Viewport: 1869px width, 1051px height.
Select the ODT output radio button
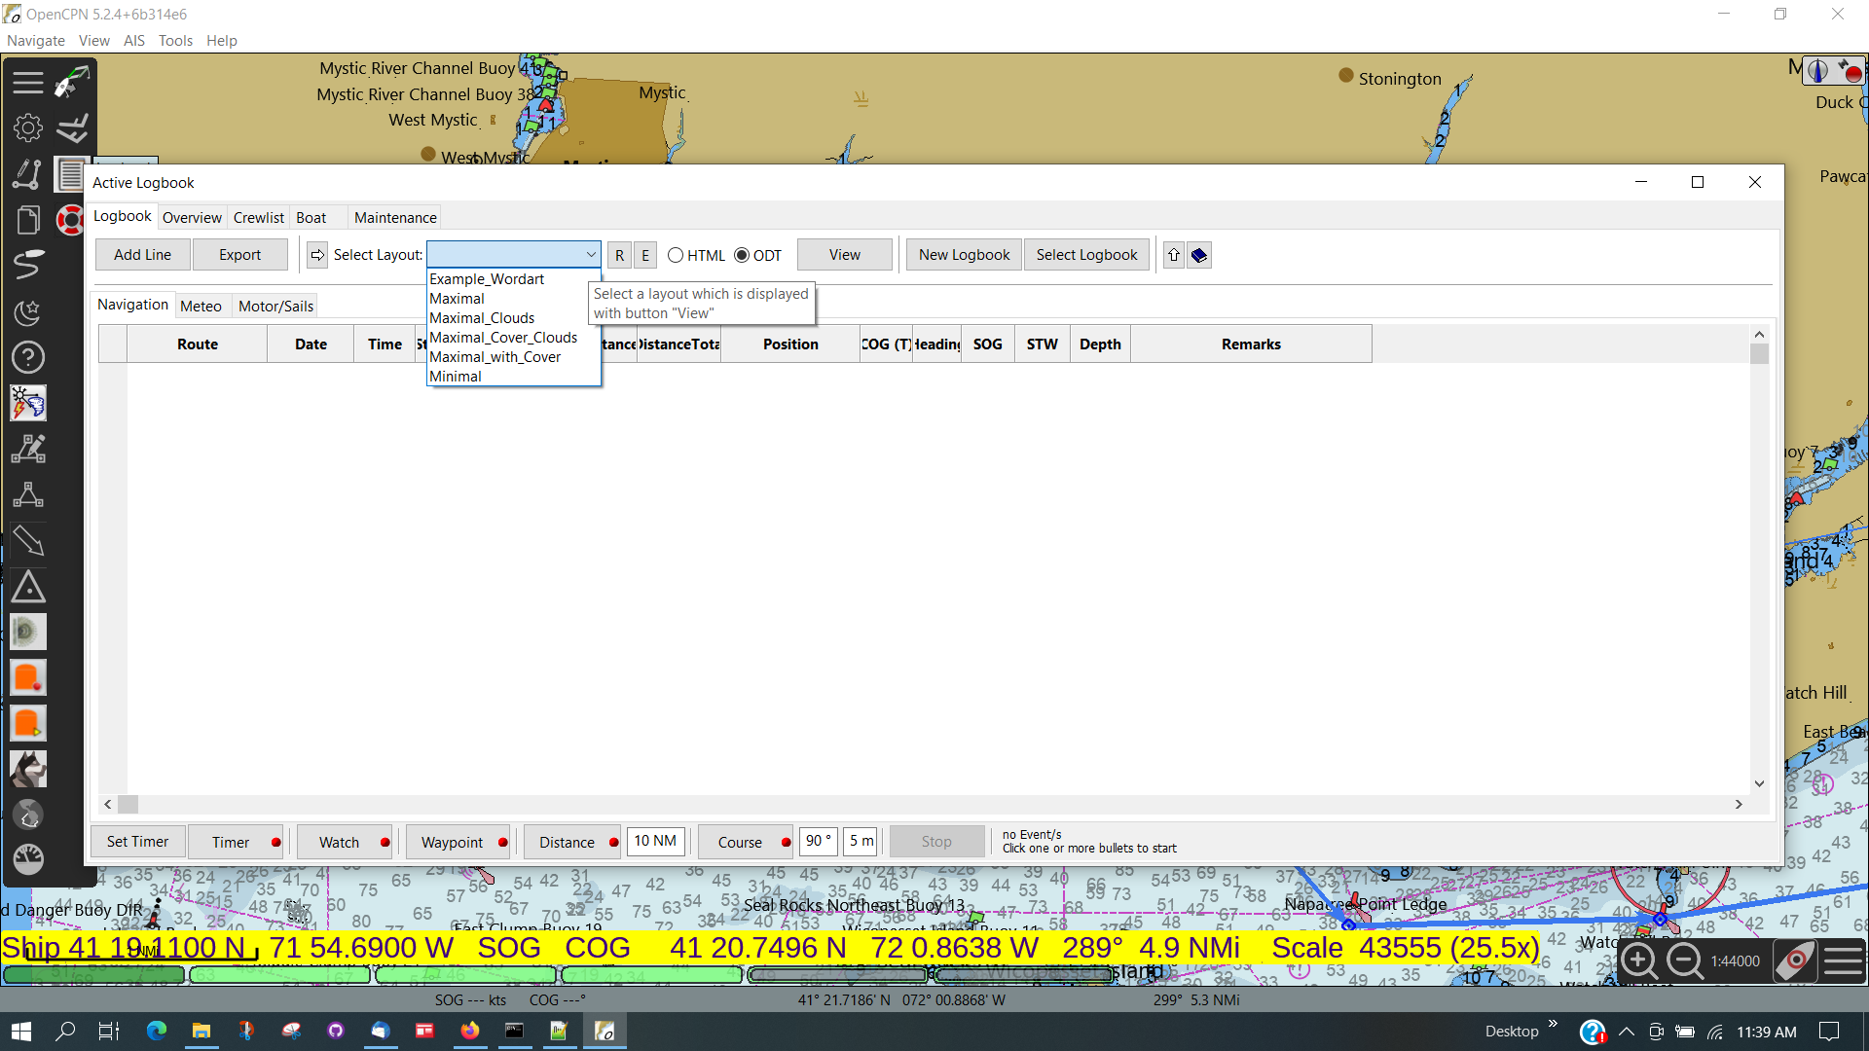742,255
